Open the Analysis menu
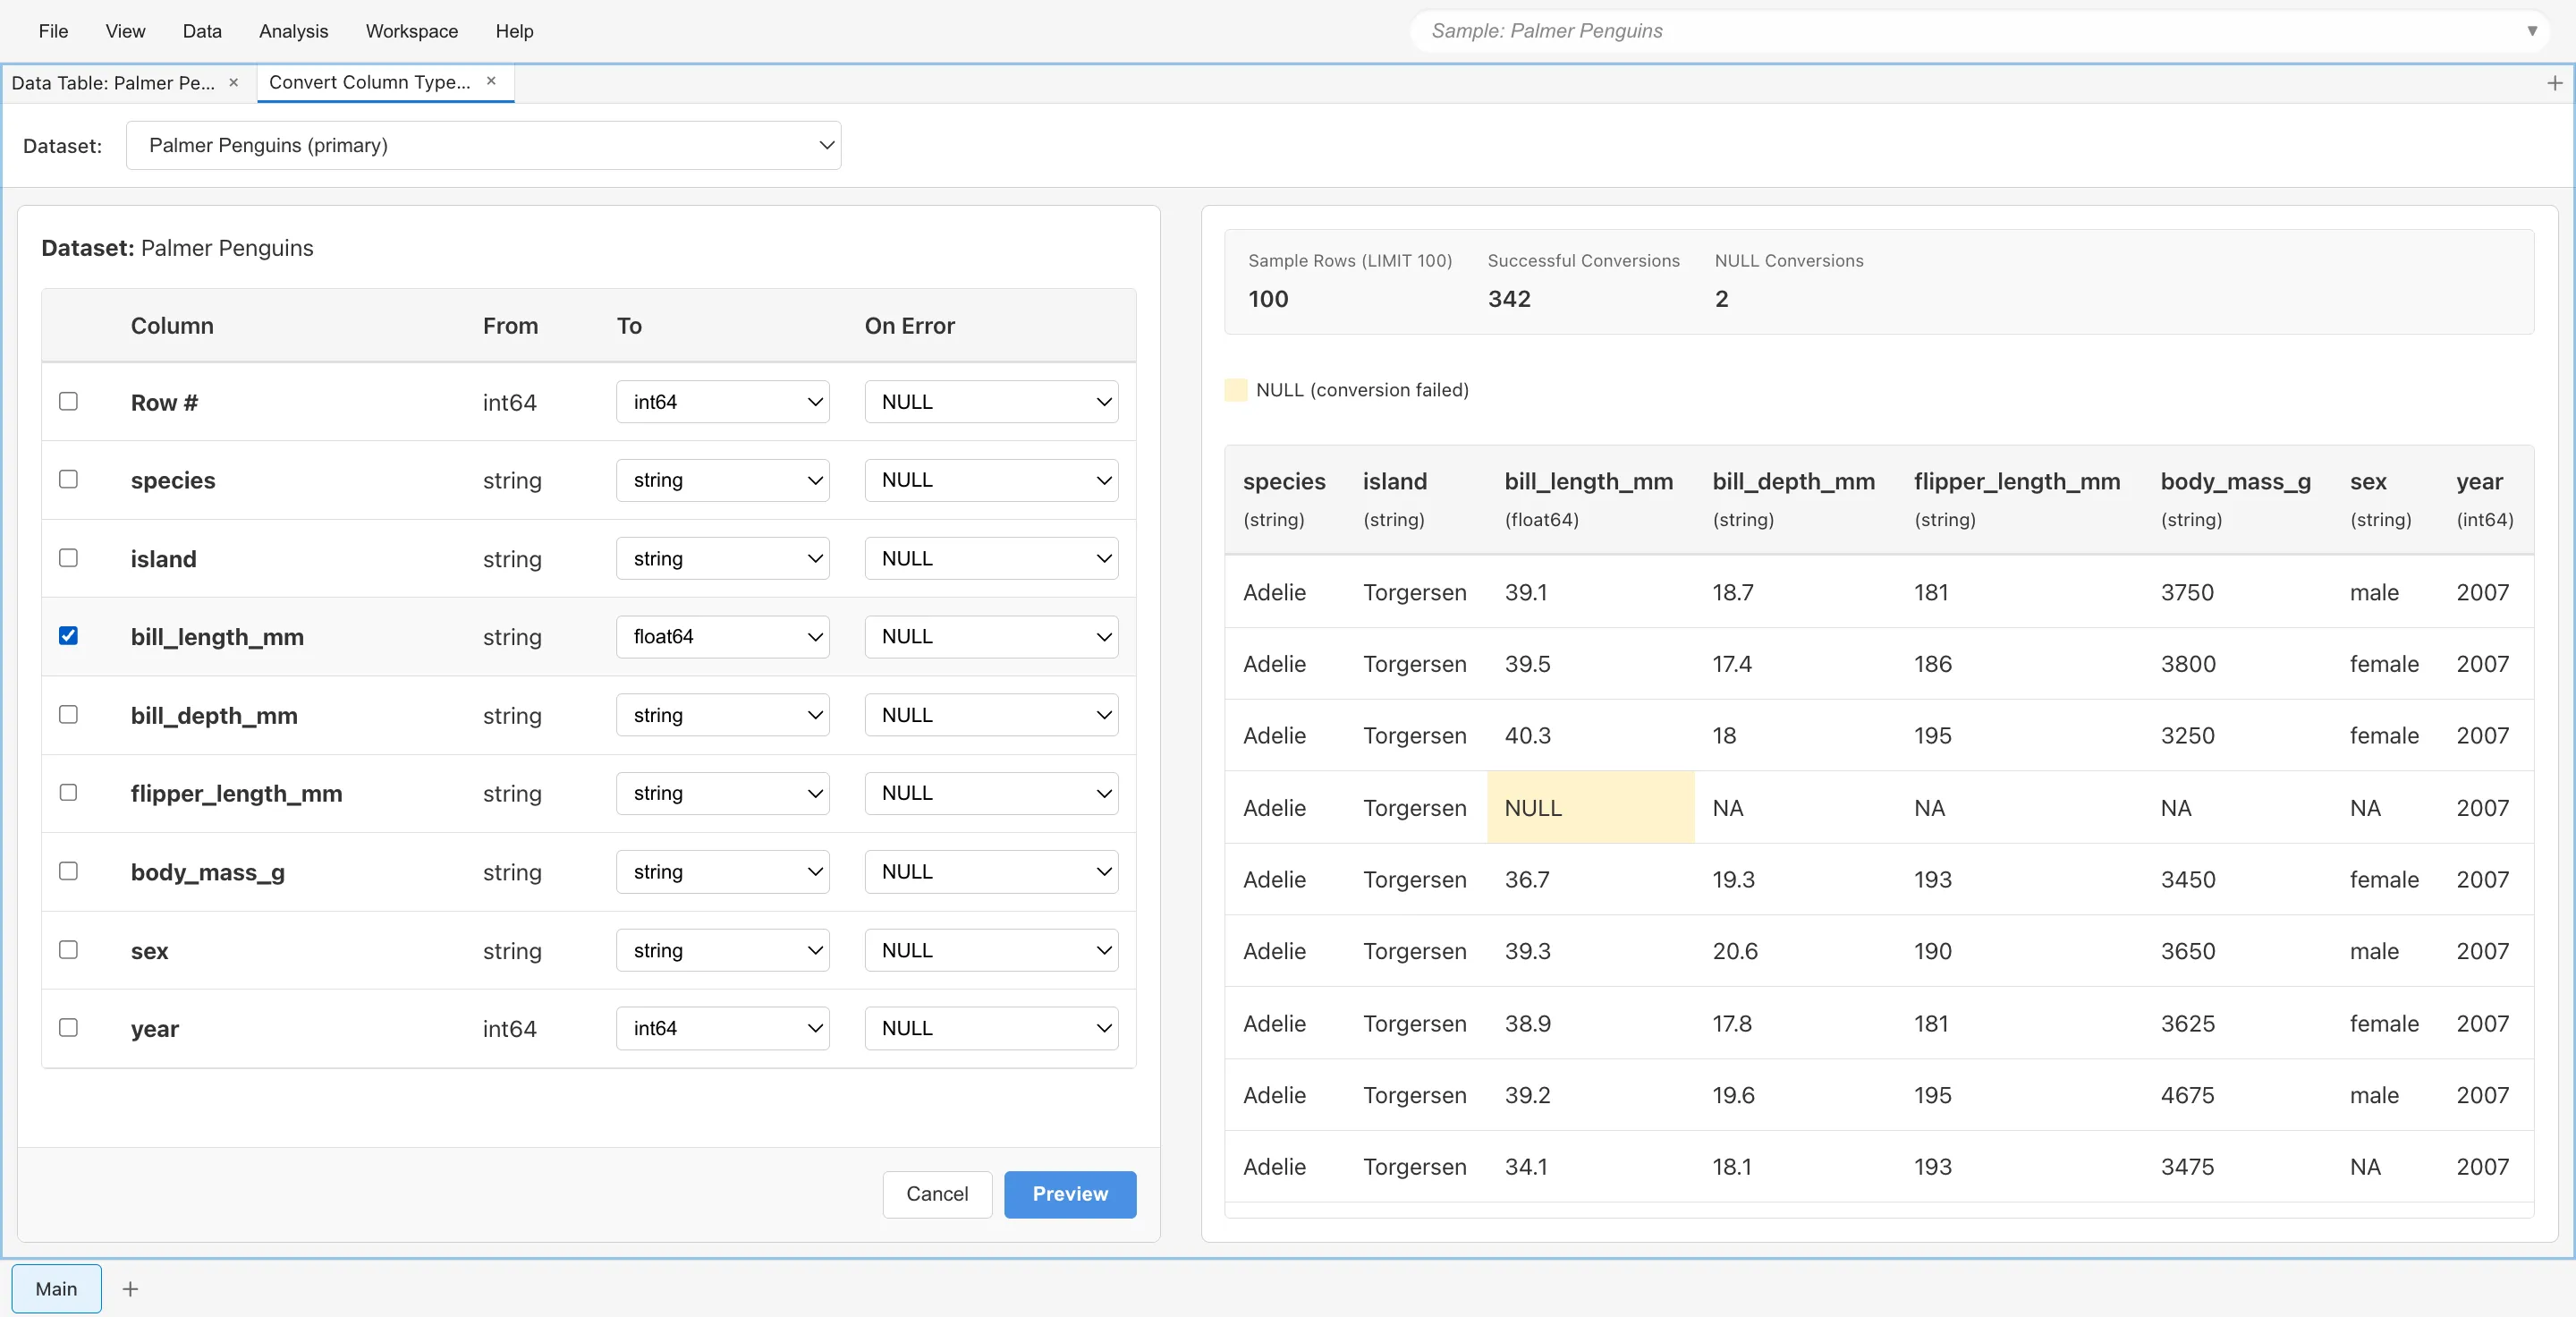Screen dimensions: 2576x1317 [292, 31]
